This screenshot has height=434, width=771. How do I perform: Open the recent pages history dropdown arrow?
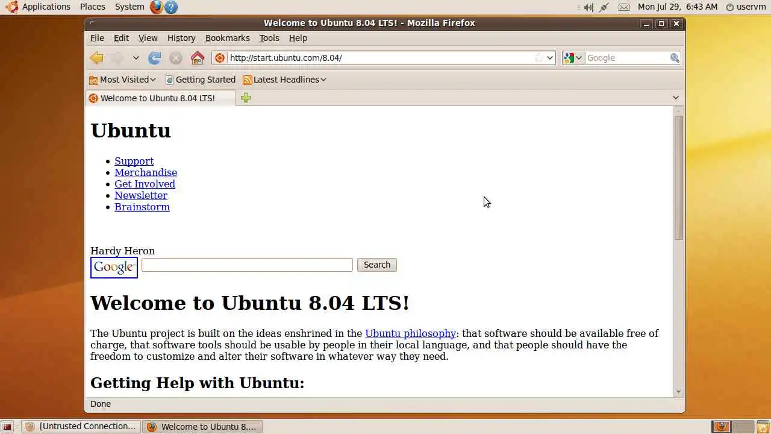(x=136, y=58)
